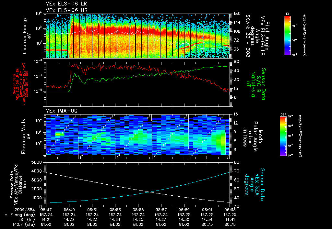Viewport: 332px width, 229px height.
Task: Click the 2000 tick on the distance axis
Action: [x=37, y=189]
